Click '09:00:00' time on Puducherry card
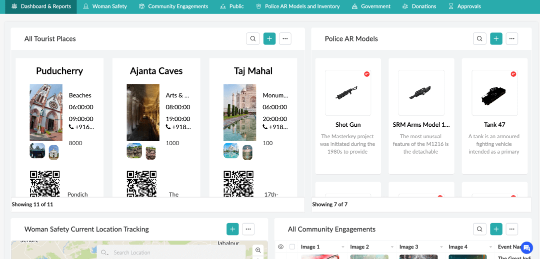 pos(81,119)
